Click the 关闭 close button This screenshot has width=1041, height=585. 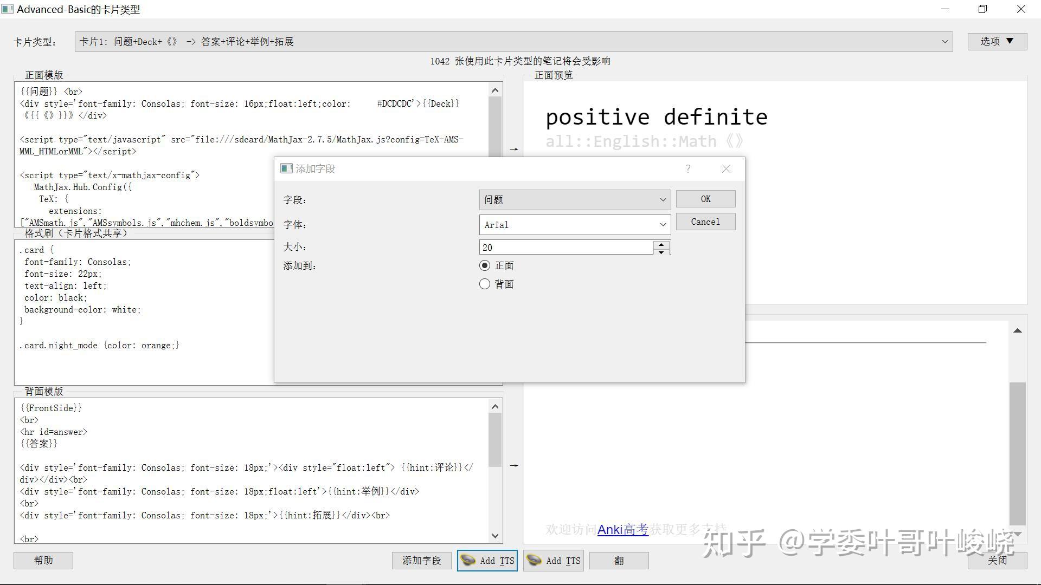(x=997, y=561)
